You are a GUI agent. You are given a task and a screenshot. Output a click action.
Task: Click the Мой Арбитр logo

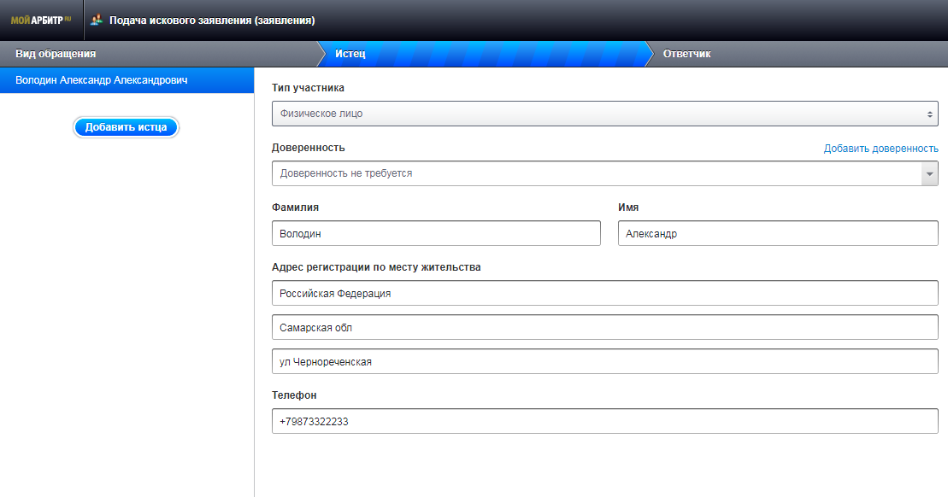(x=41, y=20)
